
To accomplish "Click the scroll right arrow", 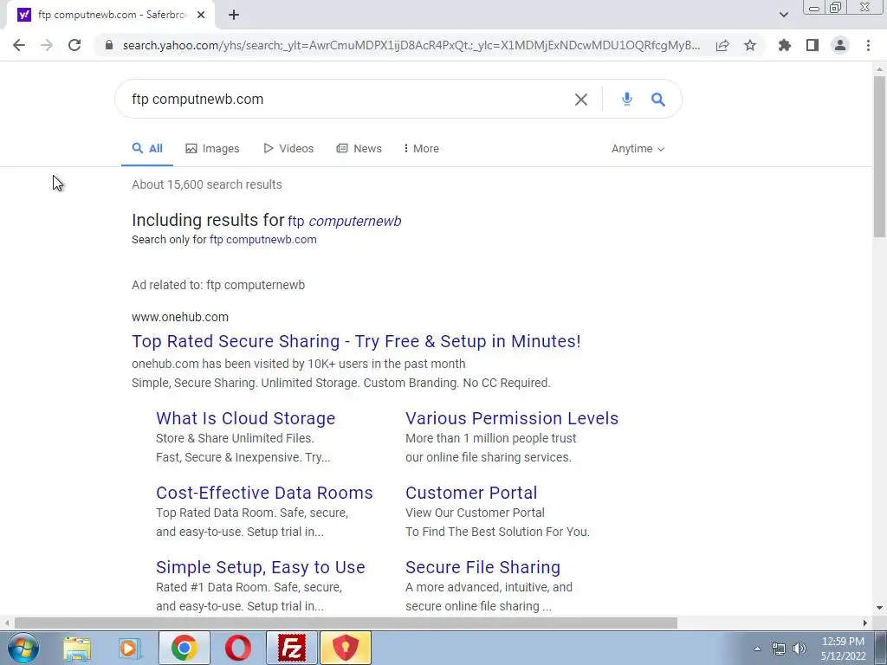I will coord(865,623).
